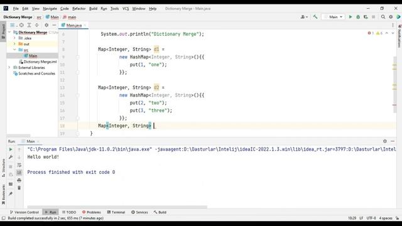Click caret position 18:29 in status bar
Screen dimensions: 402x226
point(352,218)
